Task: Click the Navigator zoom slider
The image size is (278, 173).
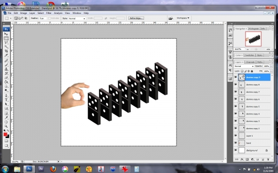Action: click(x=256, y=49)
